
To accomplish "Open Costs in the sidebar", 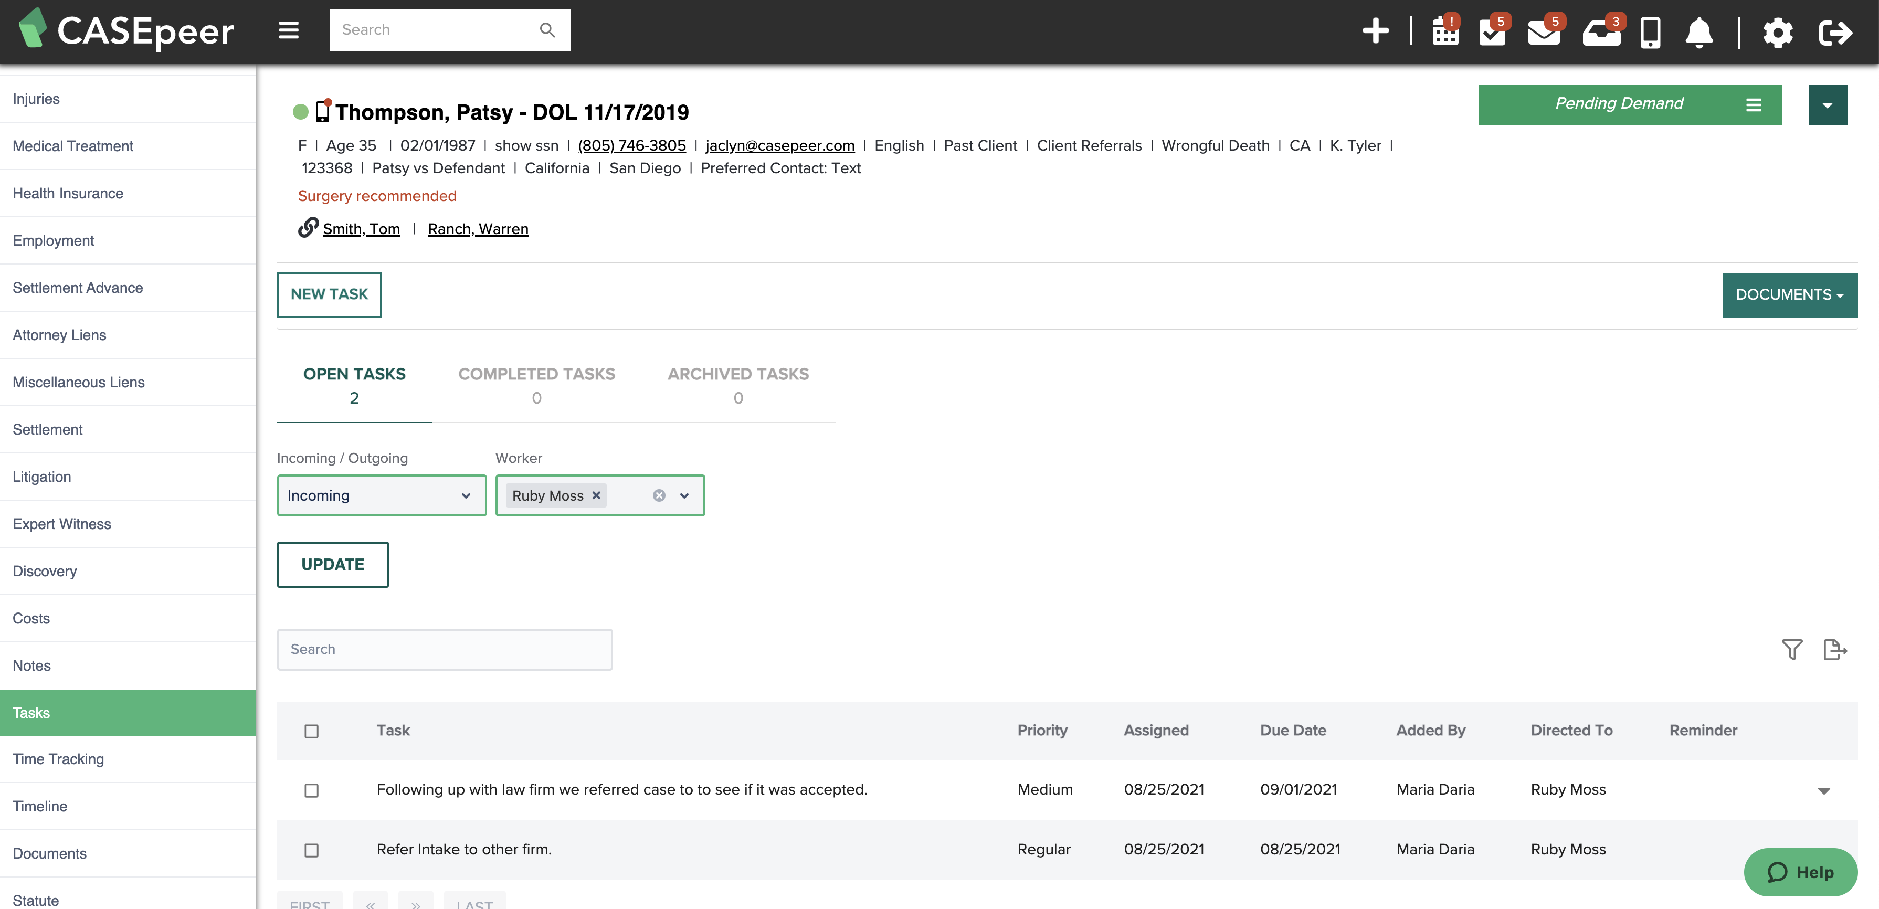I will coord(128,619).
